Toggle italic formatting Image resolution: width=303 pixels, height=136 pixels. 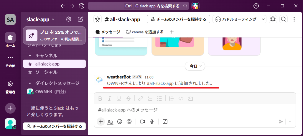click(x=110, y=99)
